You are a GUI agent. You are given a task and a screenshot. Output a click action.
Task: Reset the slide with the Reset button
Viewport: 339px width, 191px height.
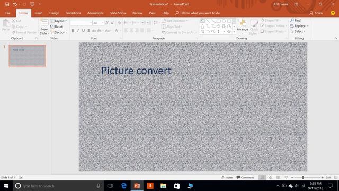coord(57,27)
